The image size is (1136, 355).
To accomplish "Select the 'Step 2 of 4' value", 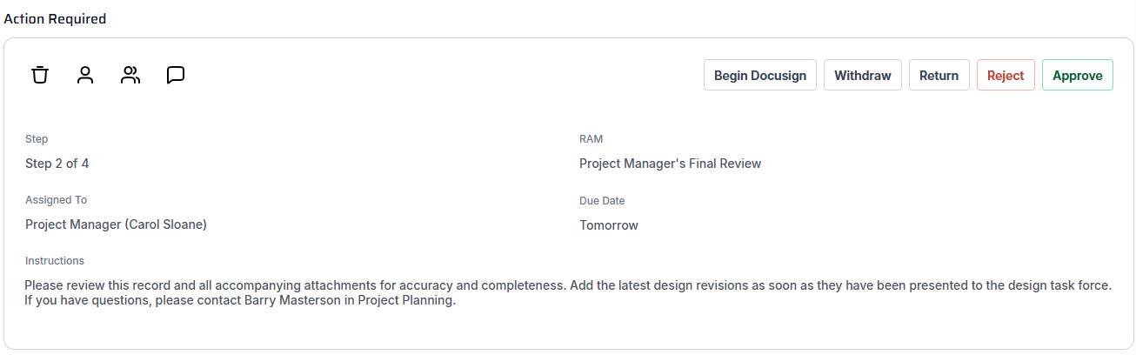I will [57, 164].
